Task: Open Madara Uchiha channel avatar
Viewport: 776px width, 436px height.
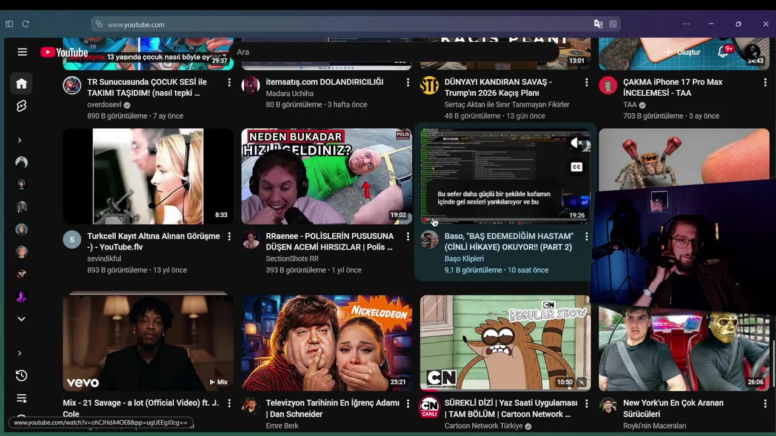Action: [250, 85]
